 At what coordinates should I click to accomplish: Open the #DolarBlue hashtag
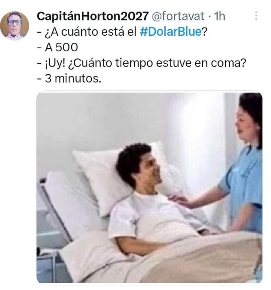coord(171,32)
